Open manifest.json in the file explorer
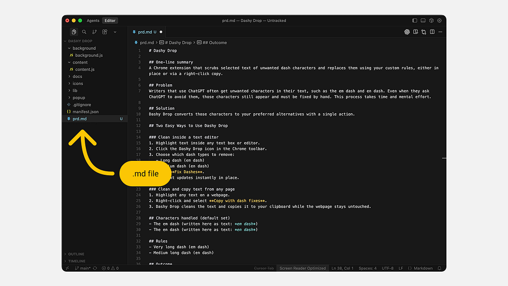Screen dimensions: 508x286 [x=85, y=112]
